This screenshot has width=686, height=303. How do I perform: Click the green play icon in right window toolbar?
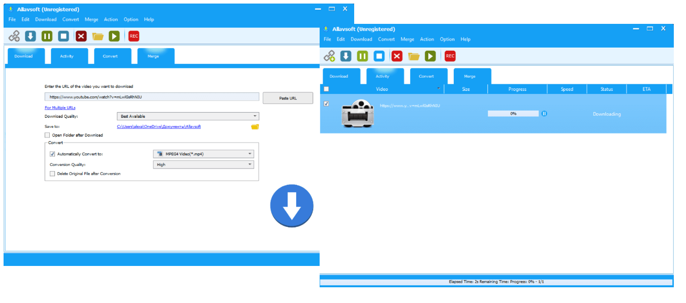pos(430,56)
